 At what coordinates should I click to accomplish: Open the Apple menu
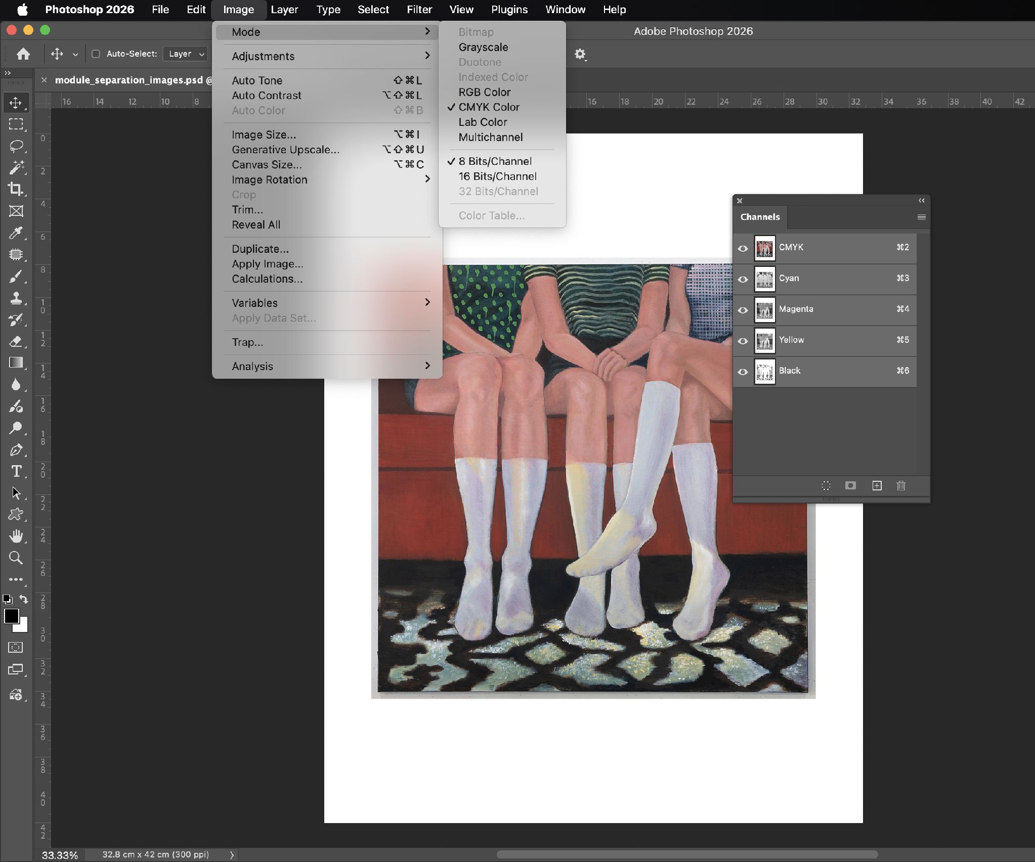click(x=23, y=10)
